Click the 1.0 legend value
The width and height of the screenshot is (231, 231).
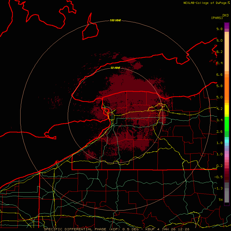click(219, 154)
